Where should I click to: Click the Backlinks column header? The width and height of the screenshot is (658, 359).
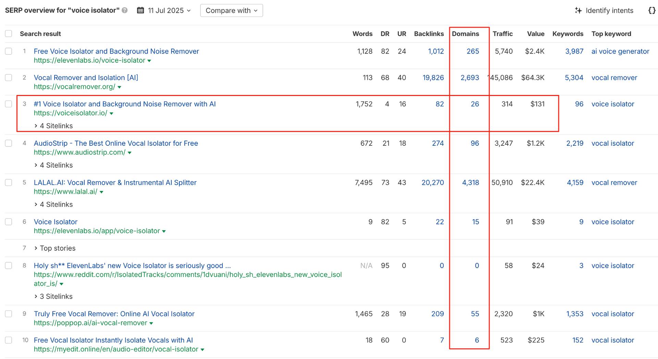[x=429, y=34]
